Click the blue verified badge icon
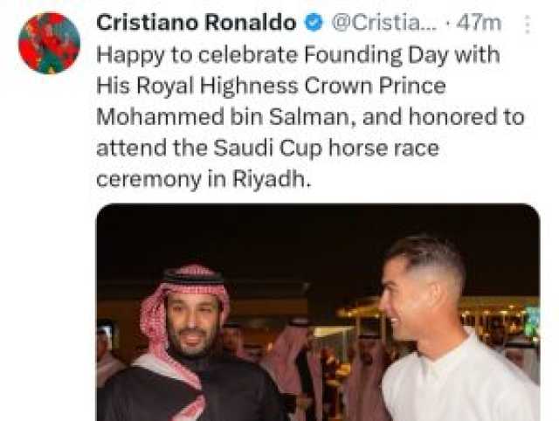 (313, 24)
